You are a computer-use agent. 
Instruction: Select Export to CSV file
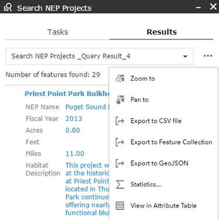156,121
